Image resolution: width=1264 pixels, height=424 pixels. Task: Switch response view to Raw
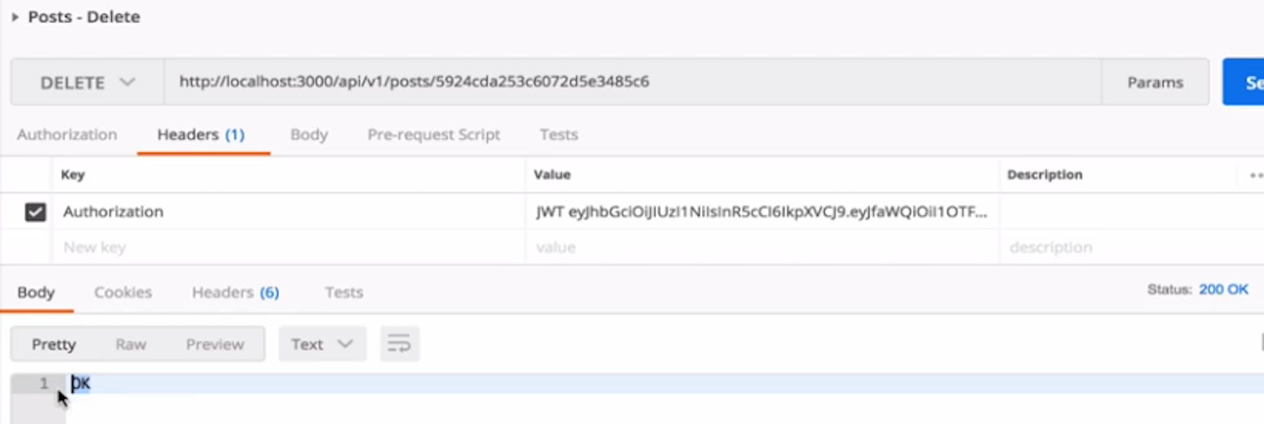(x=131, y=344)
